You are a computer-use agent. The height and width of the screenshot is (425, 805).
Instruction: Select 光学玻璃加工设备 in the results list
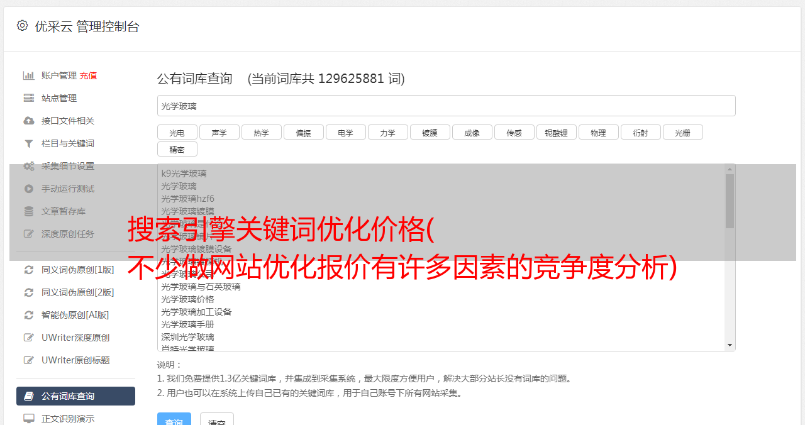pos(196,312)
